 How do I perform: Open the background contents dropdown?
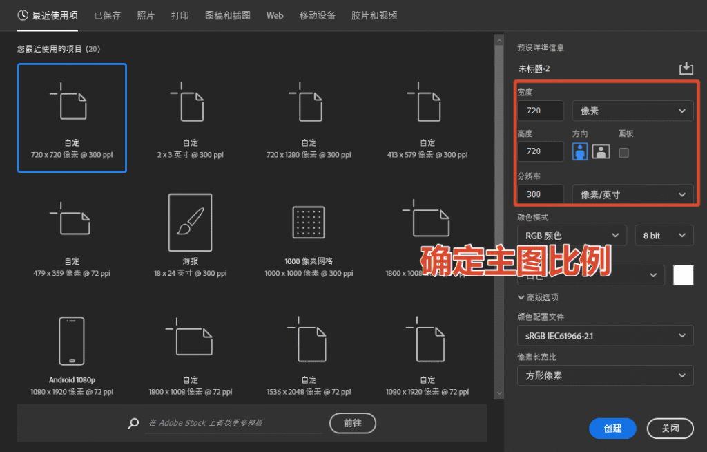point(591,275)
